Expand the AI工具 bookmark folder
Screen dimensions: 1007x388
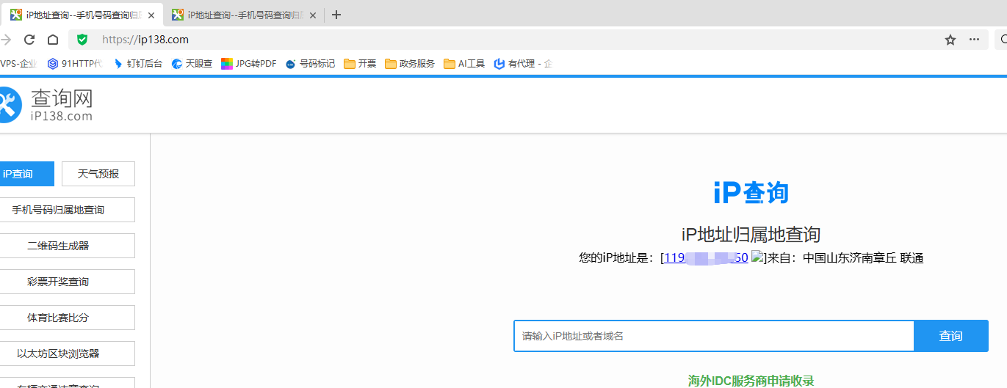coord(464,64)
